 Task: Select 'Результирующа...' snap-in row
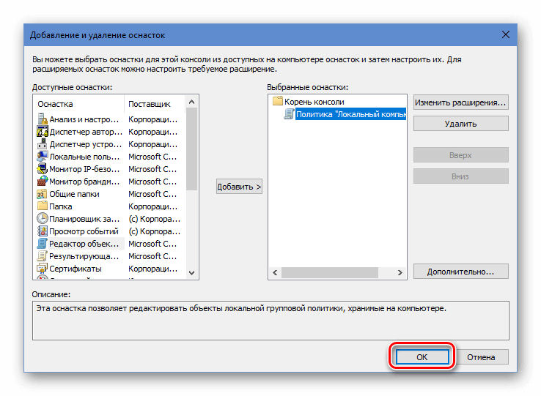(x=110, y=255)
